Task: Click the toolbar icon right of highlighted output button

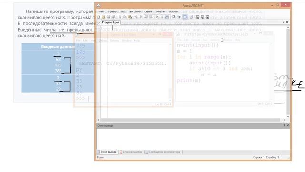Action: 192,17
